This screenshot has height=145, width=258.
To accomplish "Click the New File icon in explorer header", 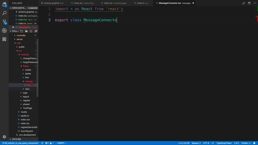I will click(x=21, y=31).
